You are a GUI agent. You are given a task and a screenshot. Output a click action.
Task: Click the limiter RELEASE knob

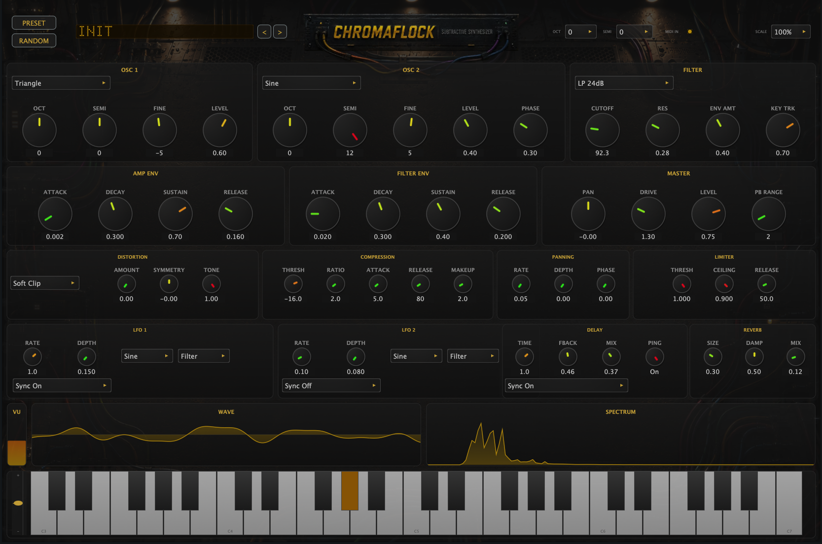tap(767, 284)
